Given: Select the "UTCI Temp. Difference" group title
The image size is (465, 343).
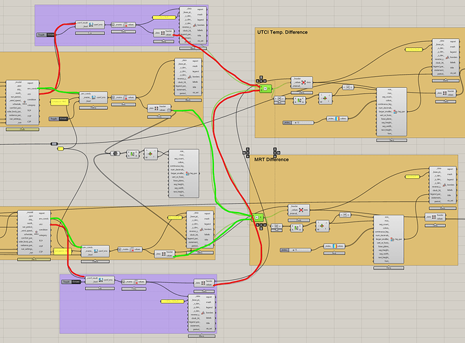Looking at the screenshot, I should 283,32.
